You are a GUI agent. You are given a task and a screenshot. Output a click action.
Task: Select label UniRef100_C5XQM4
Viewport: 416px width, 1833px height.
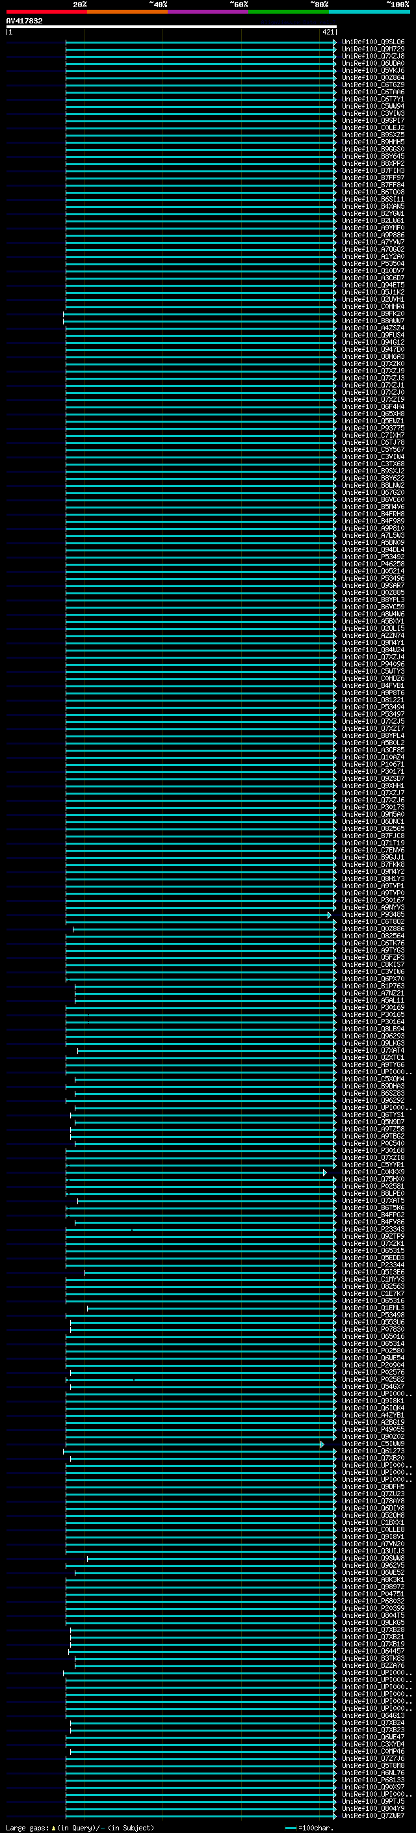click(372, 1079)
